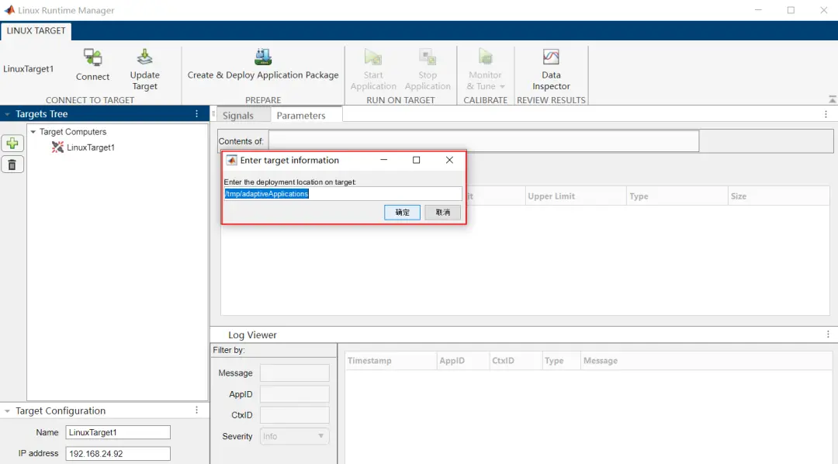Collapse the toolstrip with the corner arrow
The height and width of the screenshot is (464, 838).
(832, 99)
